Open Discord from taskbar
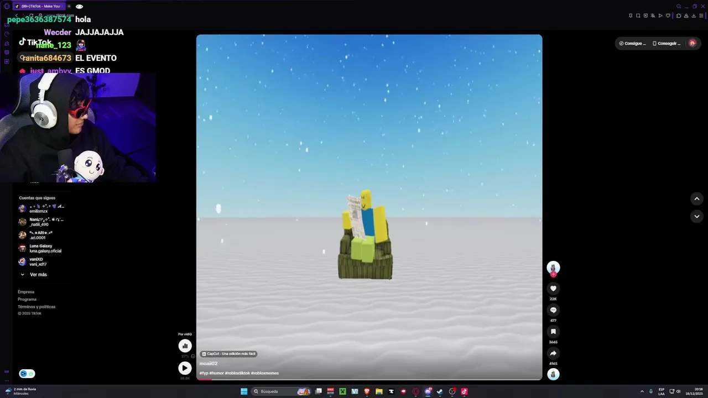This screenshot has height=398, width=708. point(428,391)
